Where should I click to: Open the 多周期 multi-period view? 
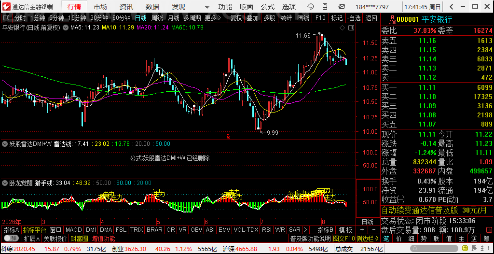pos(192,18)
